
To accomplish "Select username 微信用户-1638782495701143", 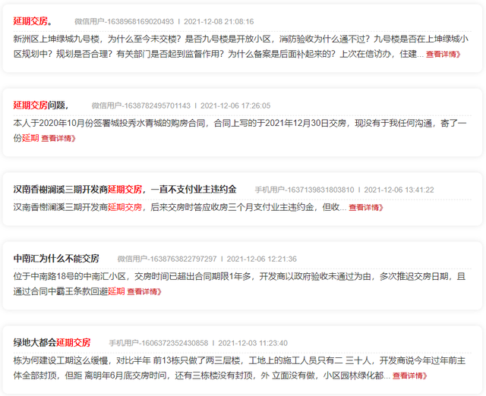I will click(141, 105).
